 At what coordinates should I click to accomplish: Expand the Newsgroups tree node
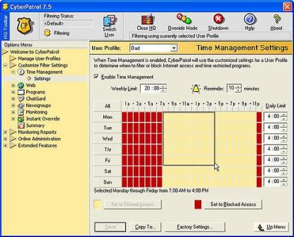pos(13,105)
